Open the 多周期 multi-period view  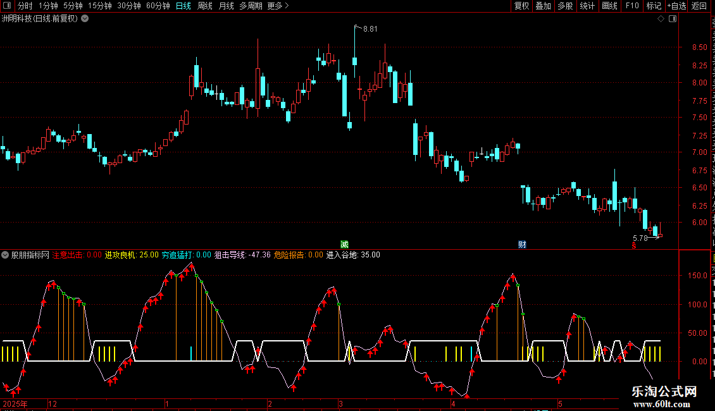coord(251,6)
